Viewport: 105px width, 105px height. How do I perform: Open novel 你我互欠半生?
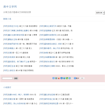(x=13, y=26)
